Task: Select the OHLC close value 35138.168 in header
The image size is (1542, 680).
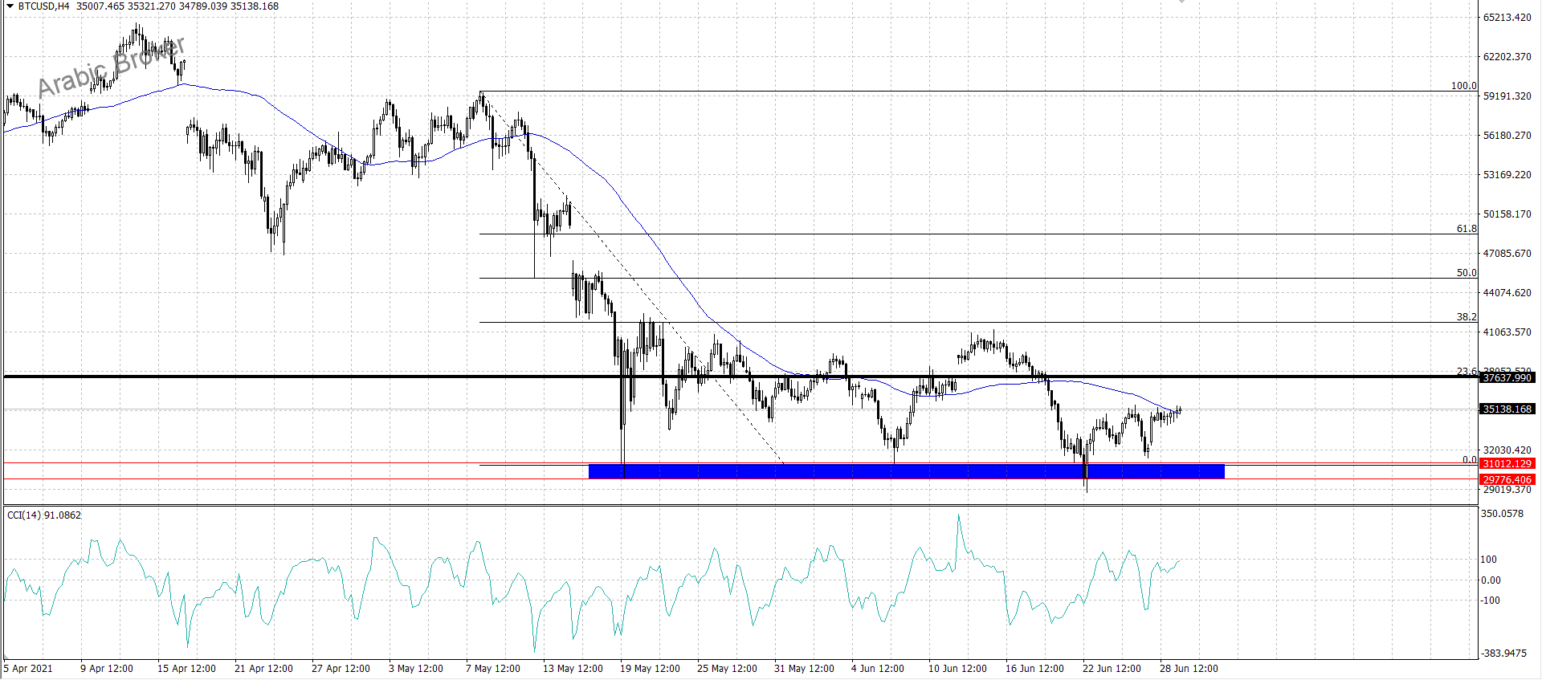Action: tap(255, 6)
